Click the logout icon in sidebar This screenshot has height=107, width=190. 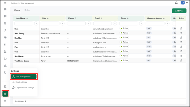tap(5, 101)
